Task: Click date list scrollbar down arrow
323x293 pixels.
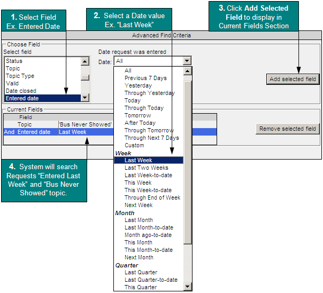Action: click(187, 287)
